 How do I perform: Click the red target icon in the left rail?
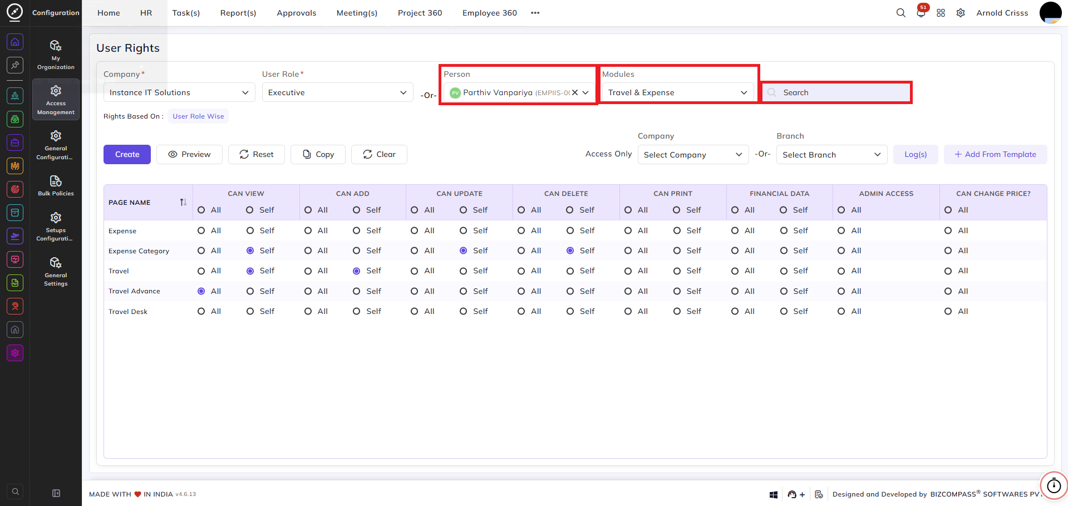15,189
